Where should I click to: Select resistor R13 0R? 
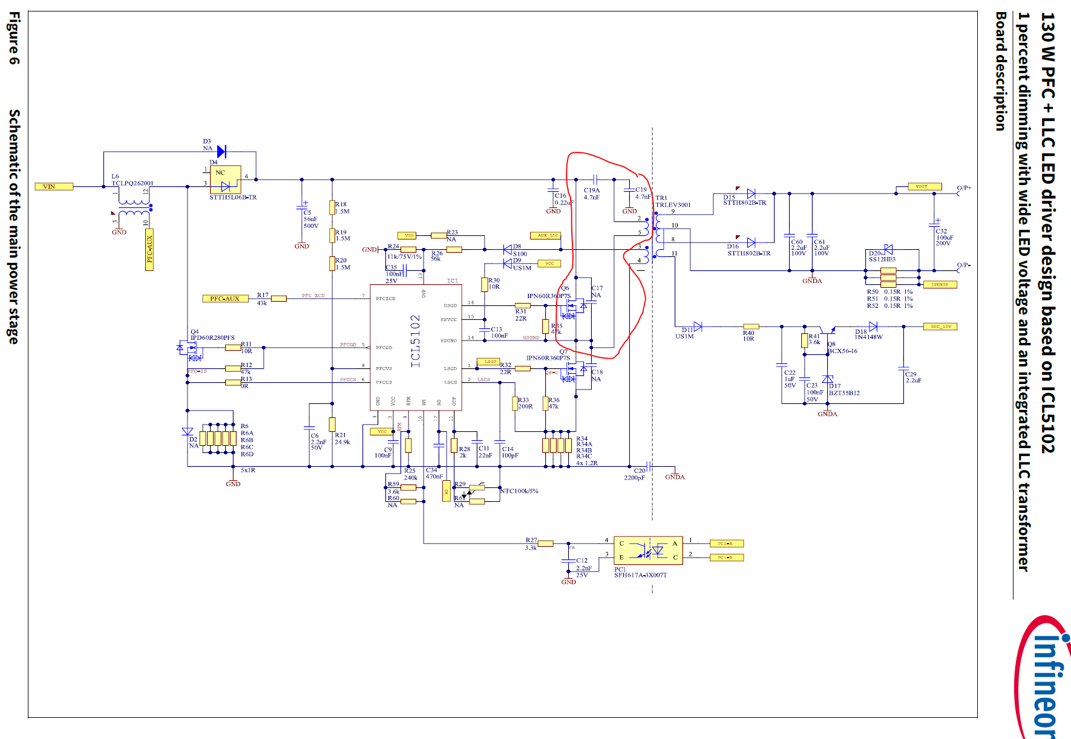[x=233, y=382]
